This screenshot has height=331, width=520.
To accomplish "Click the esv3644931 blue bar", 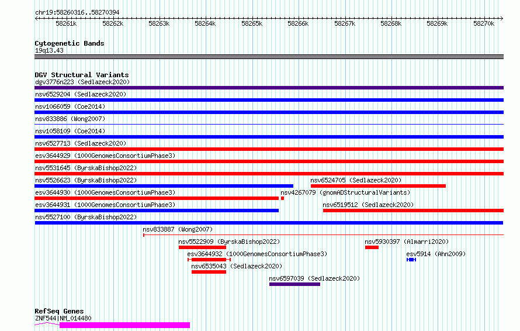I will [x=157, y=211].
